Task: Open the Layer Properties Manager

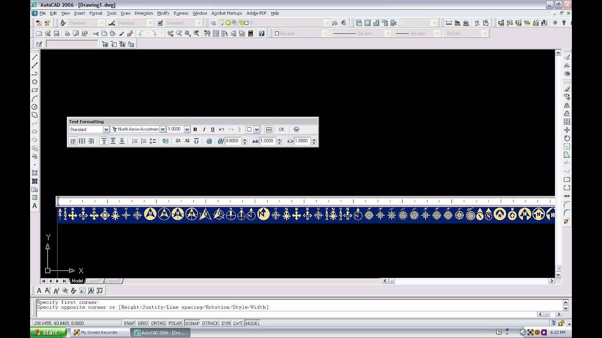Action: pos(214,23)
